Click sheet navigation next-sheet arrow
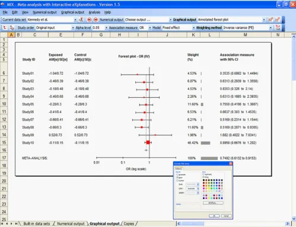The width and height of the screenshot is (296, 227). 11,223
